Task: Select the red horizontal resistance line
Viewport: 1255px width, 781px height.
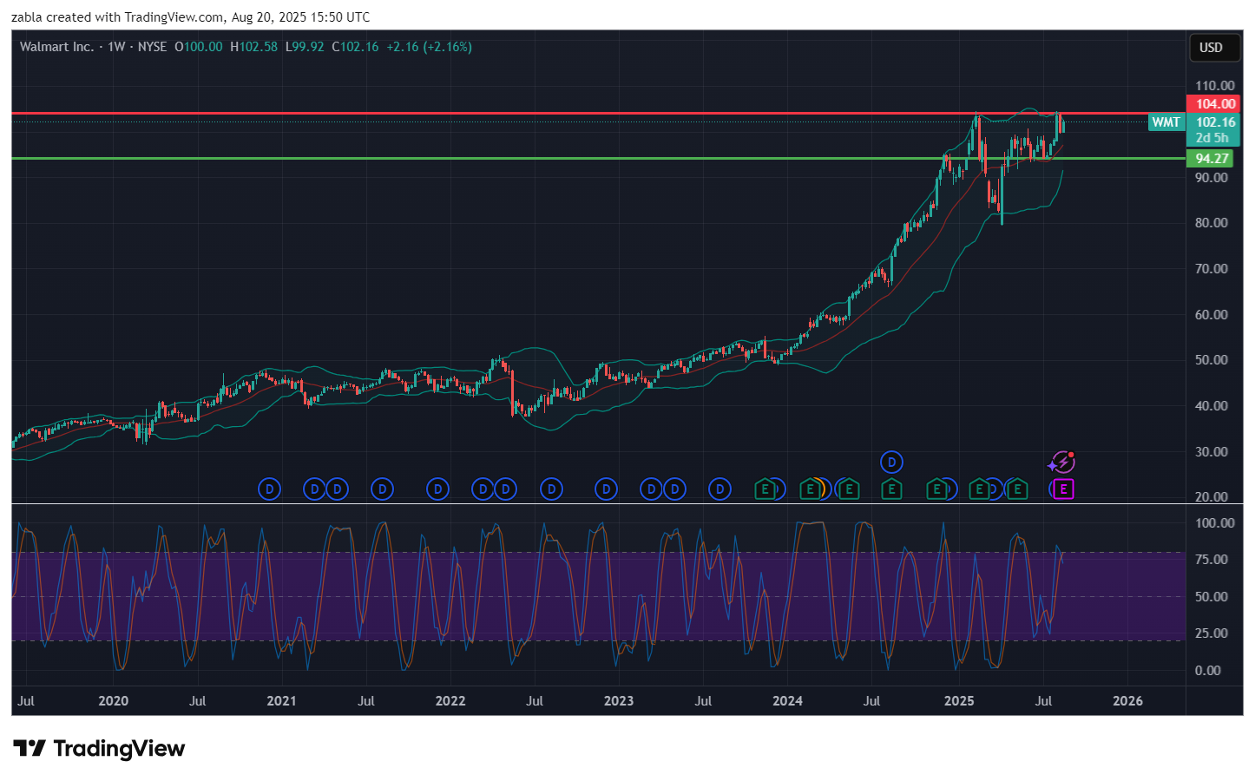Action: [x=599, y=114]
